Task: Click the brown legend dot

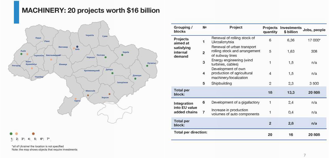Action: pos(33,134)
